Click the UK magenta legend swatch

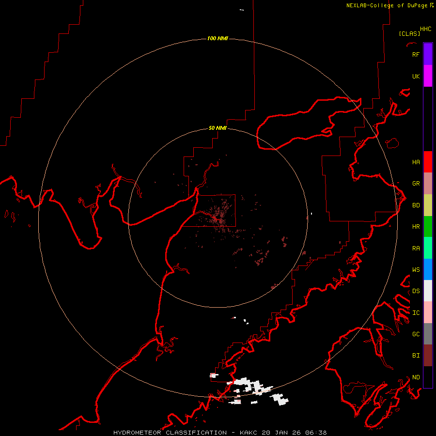coord(428,76)
